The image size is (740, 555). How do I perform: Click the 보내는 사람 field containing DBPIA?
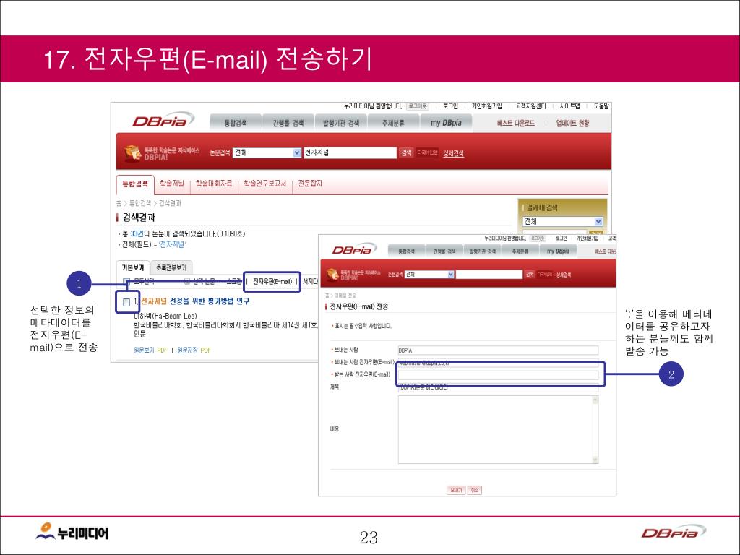point(499,350)
